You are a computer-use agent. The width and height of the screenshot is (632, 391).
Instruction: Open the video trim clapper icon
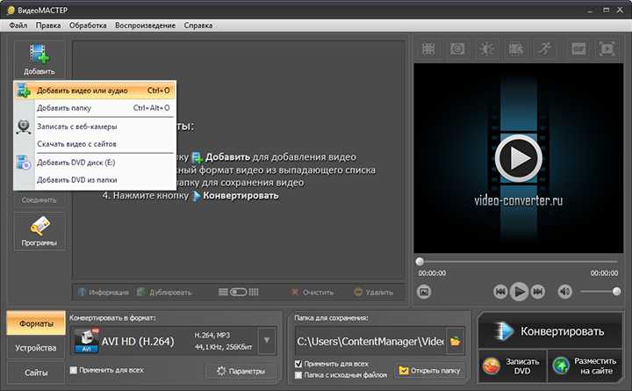pos(515,49)
